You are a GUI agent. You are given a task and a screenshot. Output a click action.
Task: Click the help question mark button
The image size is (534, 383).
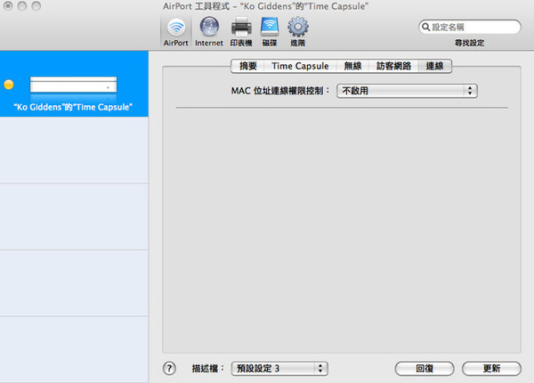pos(169,368)
